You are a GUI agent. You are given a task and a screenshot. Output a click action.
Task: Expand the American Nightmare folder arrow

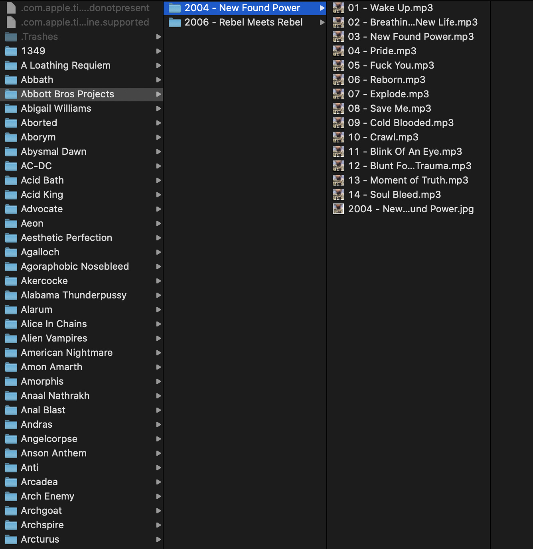tap(158, 353)
